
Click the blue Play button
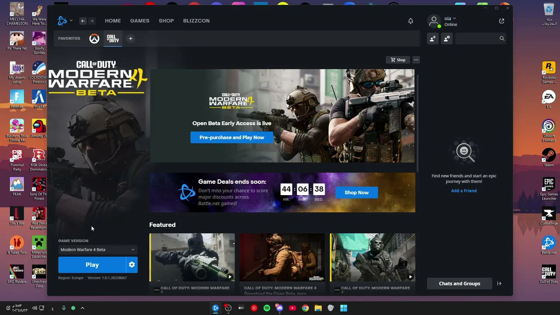coord(92,265)
